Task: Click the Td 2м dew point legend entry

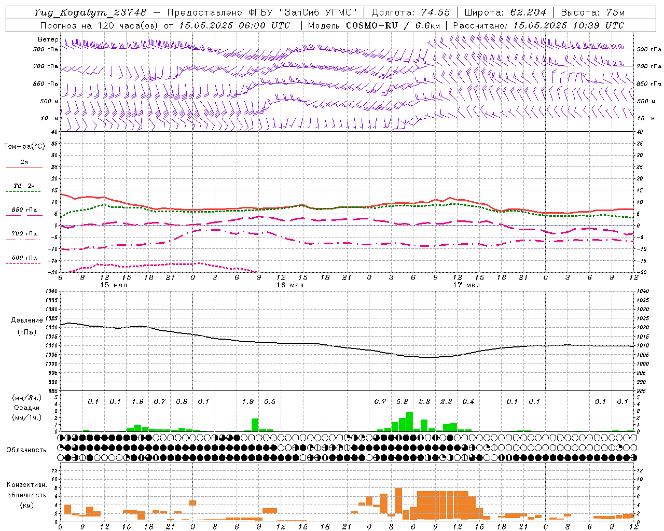Action: click(x=24, y=186)
